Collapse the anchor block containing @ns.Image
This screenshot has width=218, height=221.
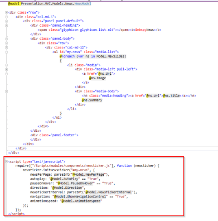tap(6, 74)
